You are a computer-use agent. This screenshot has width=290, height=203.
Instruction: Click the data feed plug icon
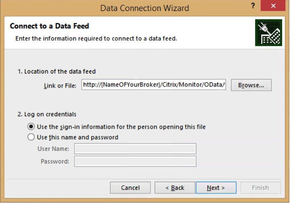click(x=268, y=32)
